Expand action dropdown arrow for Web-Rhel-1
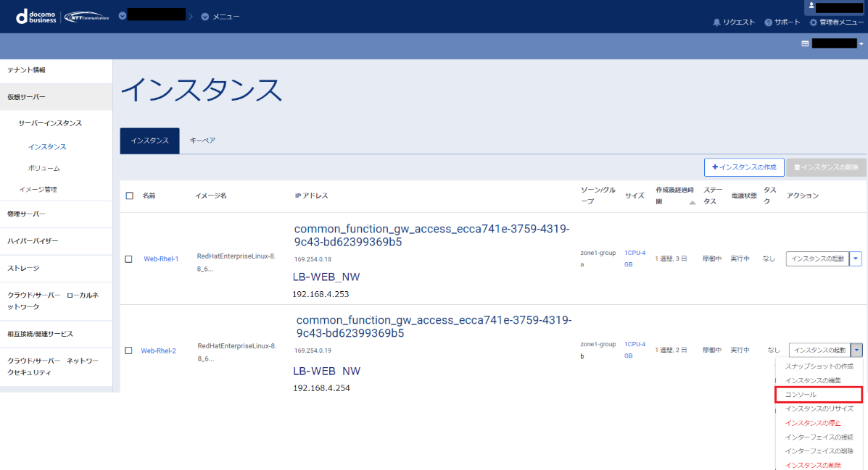868x470 pixels. click(856, 259)
